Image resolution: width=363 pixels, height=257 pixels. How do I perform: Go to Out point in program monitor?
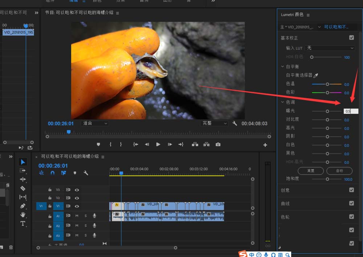point(181,144)
